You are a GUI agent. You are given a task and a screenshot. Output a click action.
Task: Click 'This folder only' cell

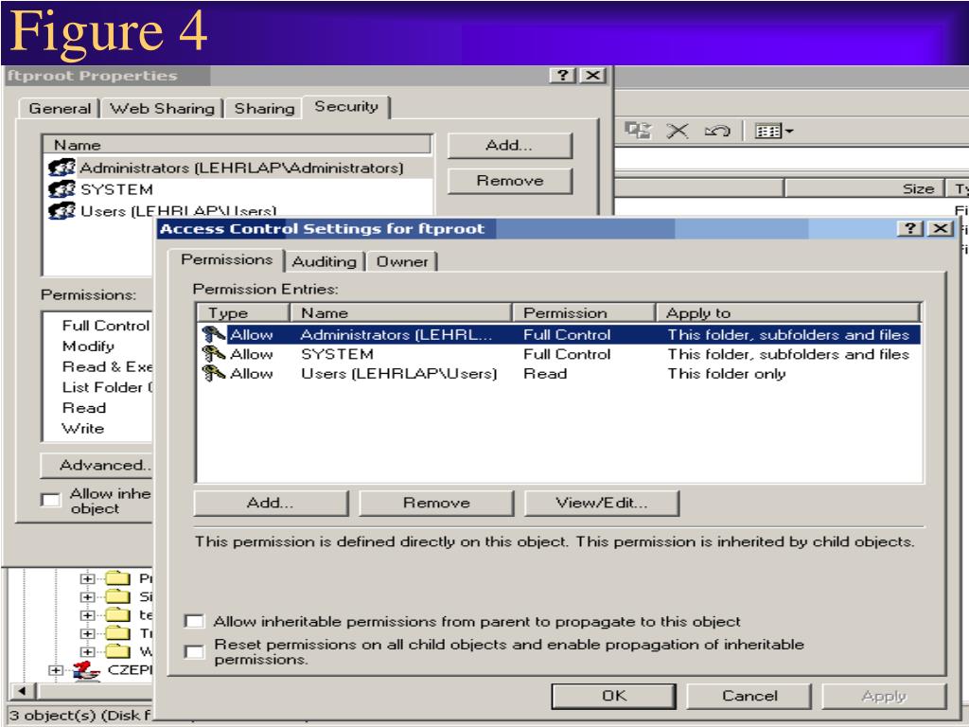[x=726, y=373]
